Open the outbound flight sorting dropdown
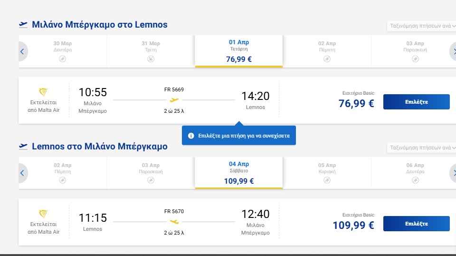Image resolution: width=456 pixels, height=256 pixels. click(x=421, y=26)
